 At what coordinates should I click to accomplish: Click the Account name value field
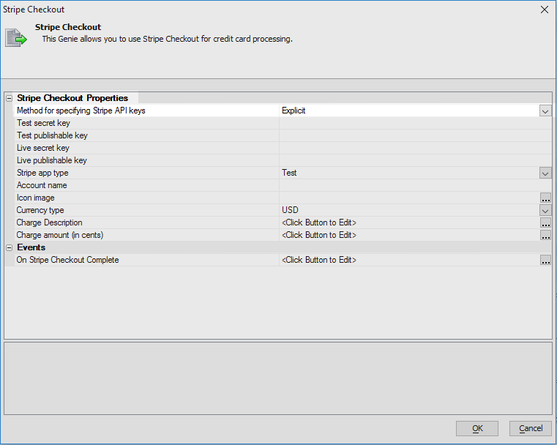point(415,185)
